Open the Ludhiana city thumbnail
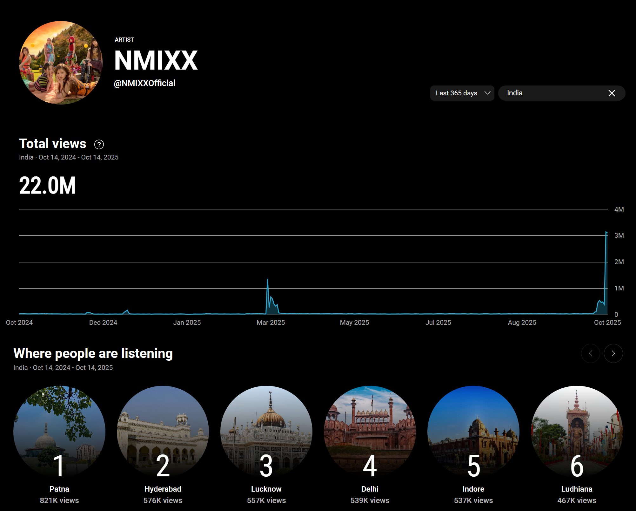Screen dimensions: 636x511 tap(577, 432)
